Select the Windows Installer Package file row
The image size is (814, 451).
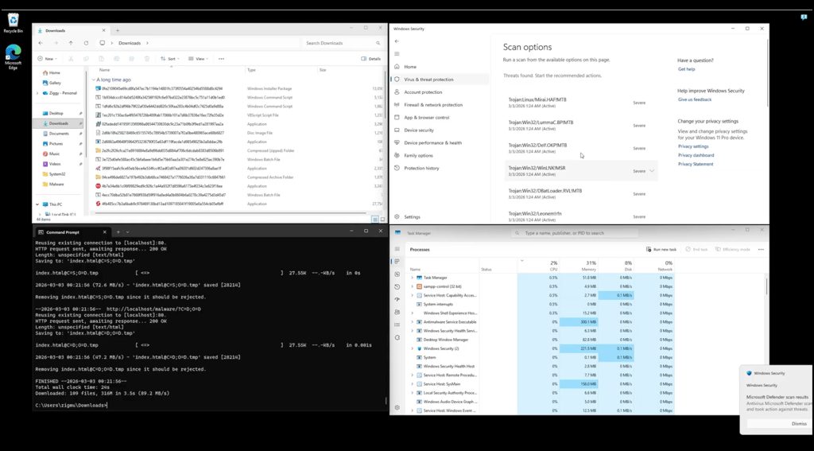tap(238, 88)
